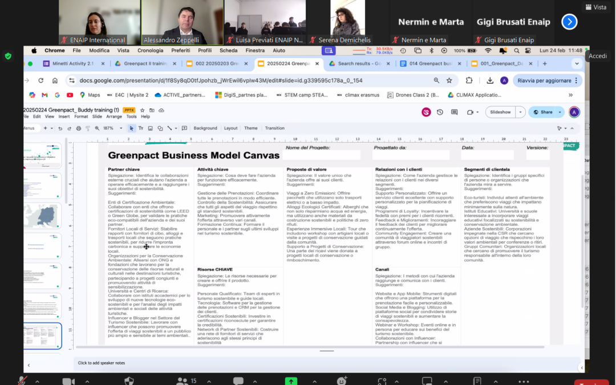Bookmark this page with the star icon
Viewport: 616px width, 385px height.
click(449, 80)
